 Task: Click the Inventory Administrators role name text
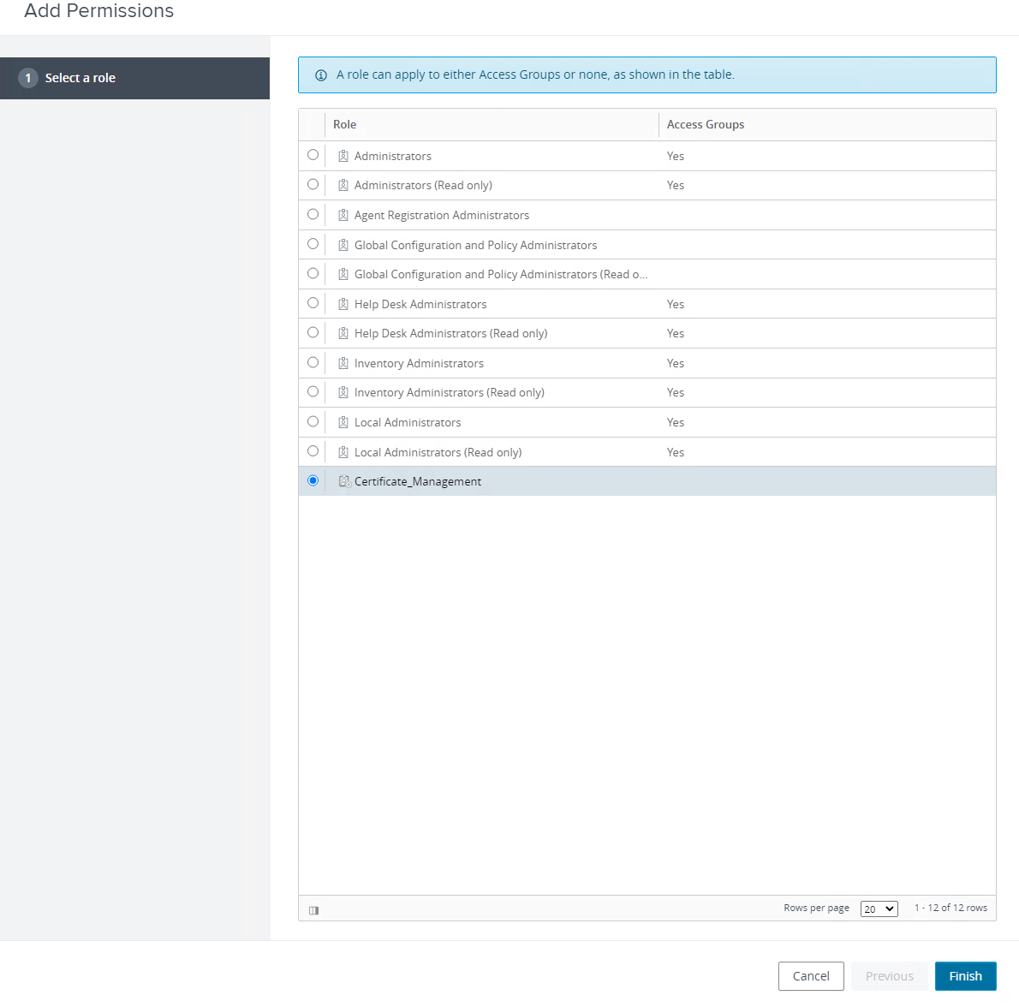point(419,363)
